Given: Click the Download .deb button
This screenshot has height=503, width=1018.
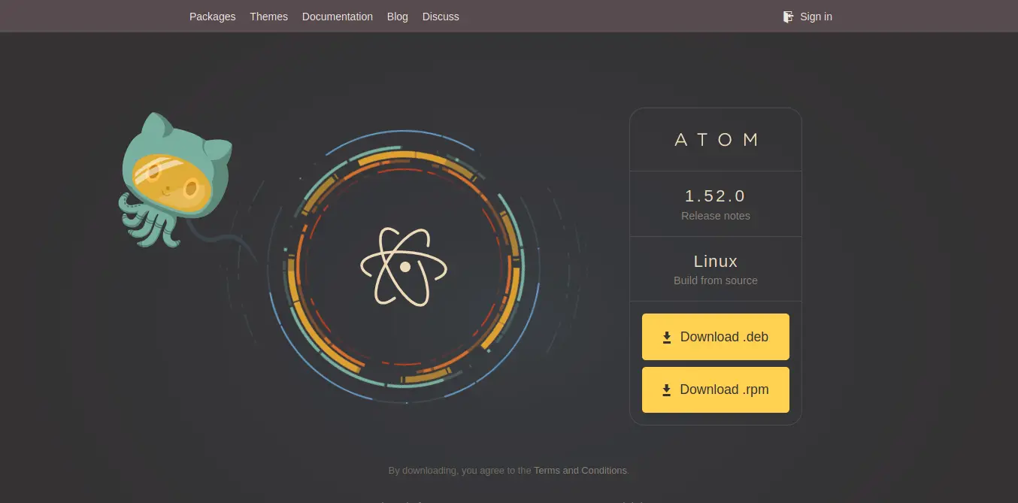Looking at the screenshot, I should [716, 337].
